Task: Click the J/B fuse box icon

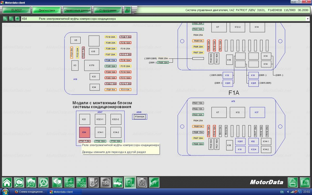Action: (x=130, y=182)
